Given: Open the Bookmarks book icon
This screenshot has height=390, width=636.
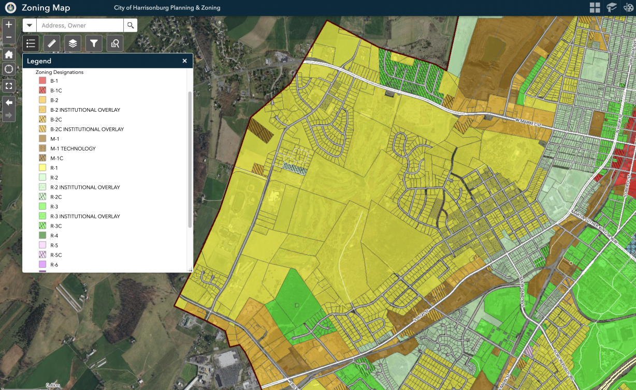Looking at the screenshot, I should [612, 8].
